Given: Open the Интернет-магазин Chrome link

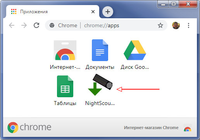Looking at the screenshot, I should point(151,128).
